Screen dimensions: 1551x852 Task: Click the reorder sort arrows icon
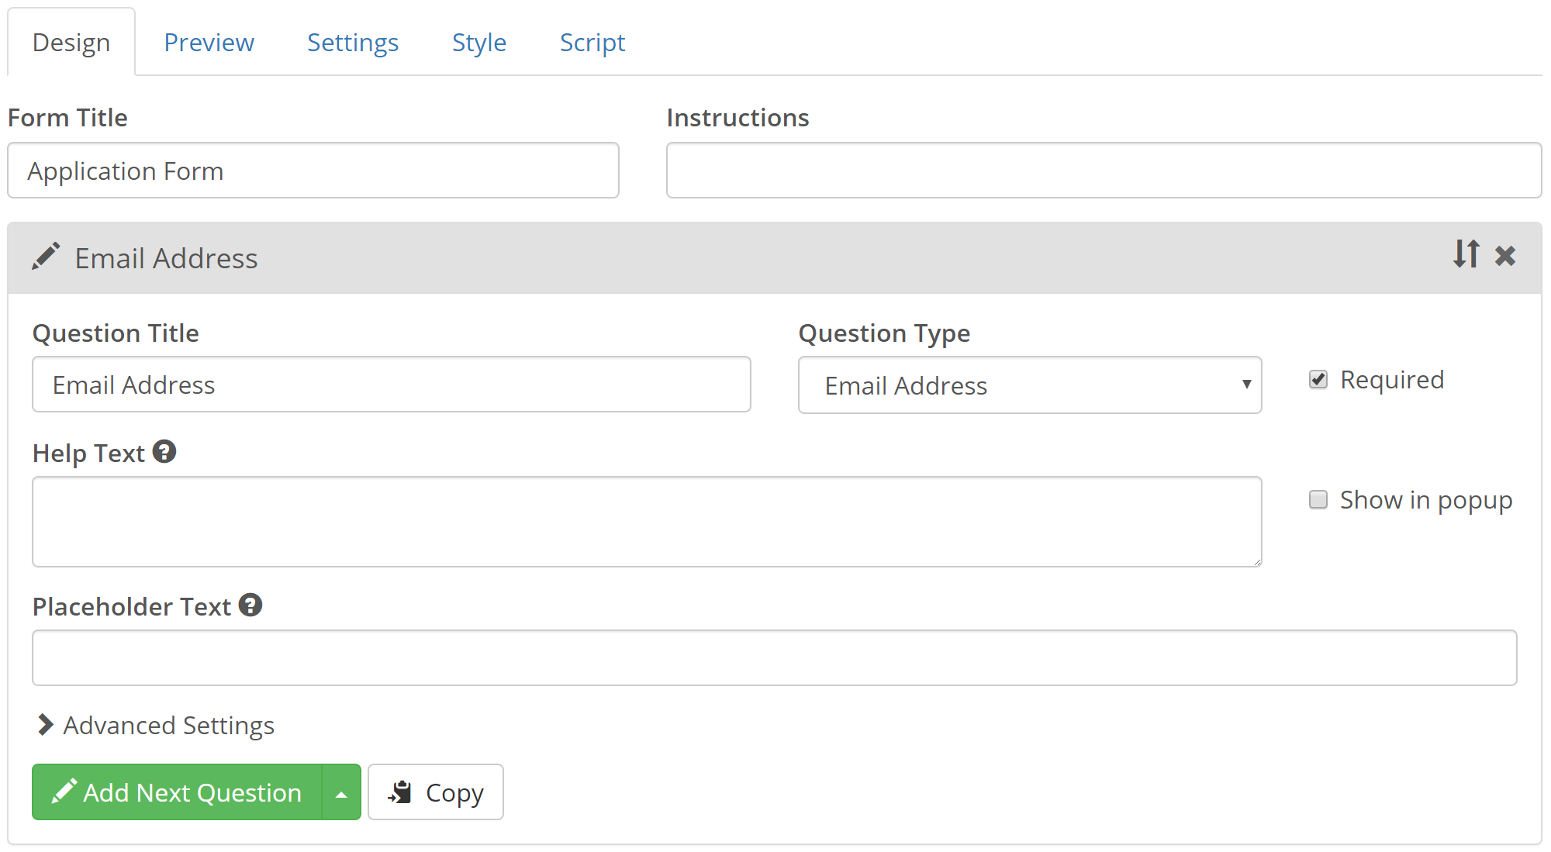(x=1466, y=254)
